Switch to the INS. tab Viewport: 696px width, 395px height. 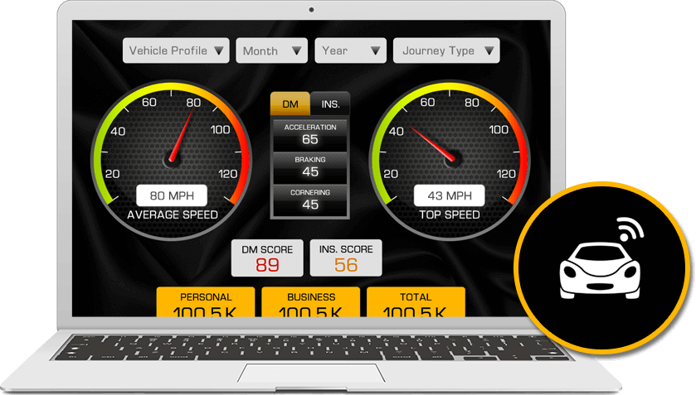click(x=330, y=104)
